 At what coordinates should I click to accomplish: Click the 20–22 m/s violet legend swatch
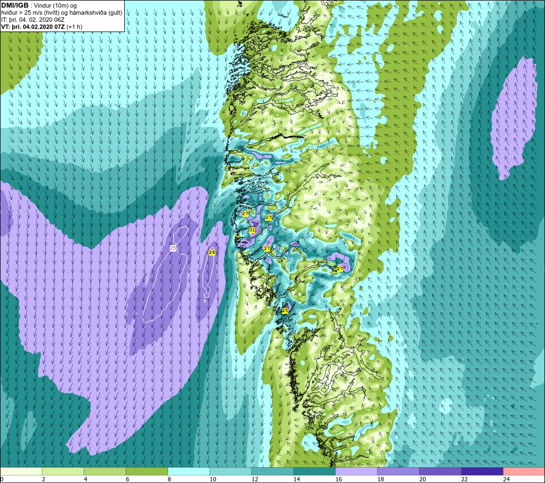click(440, 471)
